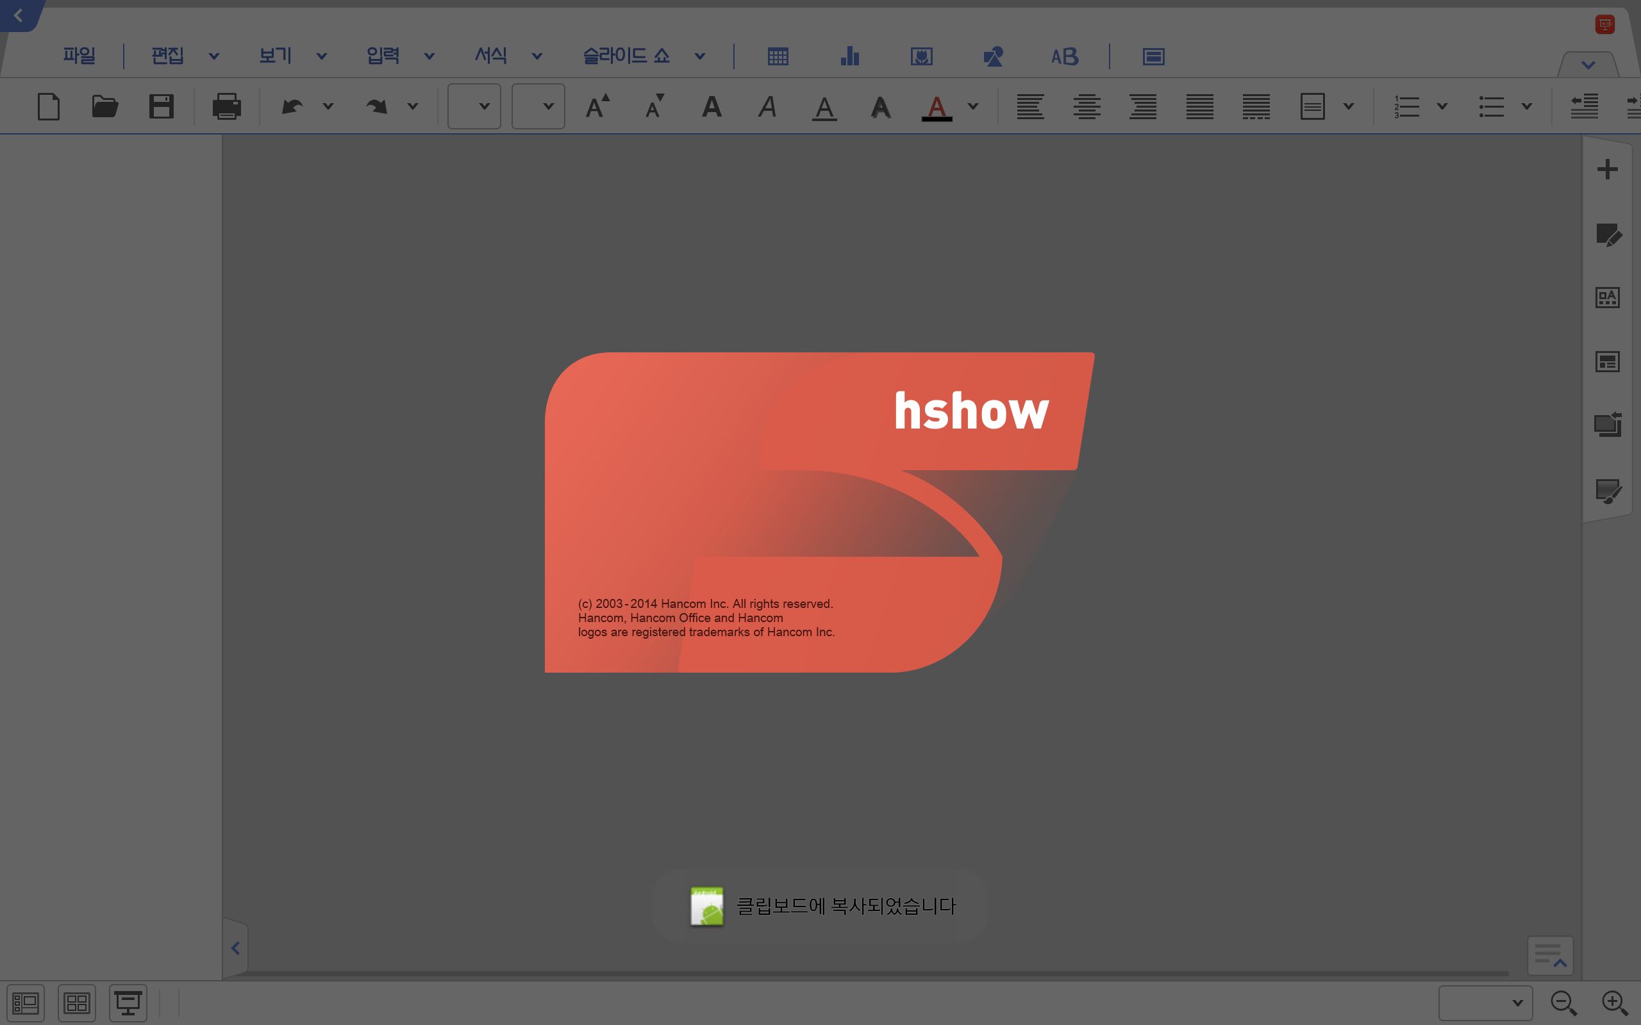
Task: Collapse the slide panel with left arrow
Action: (235, 947)
